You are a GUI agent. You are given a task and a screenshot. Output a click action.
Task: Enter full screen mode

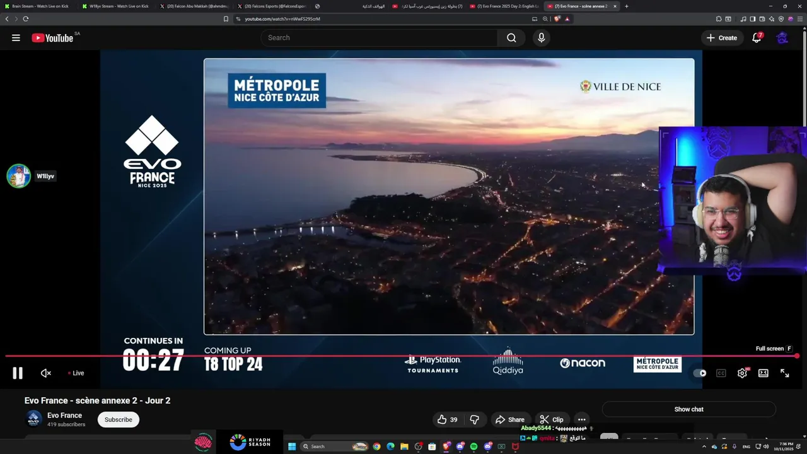pos(785,373)
